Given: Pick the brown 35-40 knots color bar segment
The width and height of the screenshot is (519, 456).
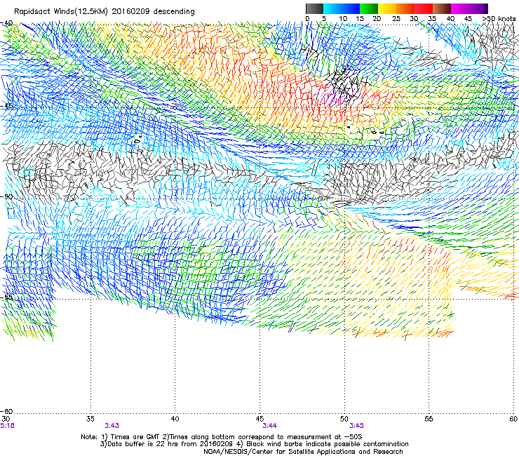Looking at the screenshot, I should (442, 8).
